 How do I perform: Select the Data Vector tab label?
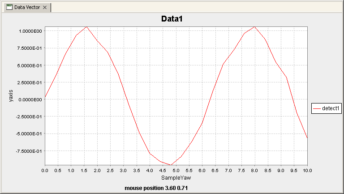[x=26, y=8]
